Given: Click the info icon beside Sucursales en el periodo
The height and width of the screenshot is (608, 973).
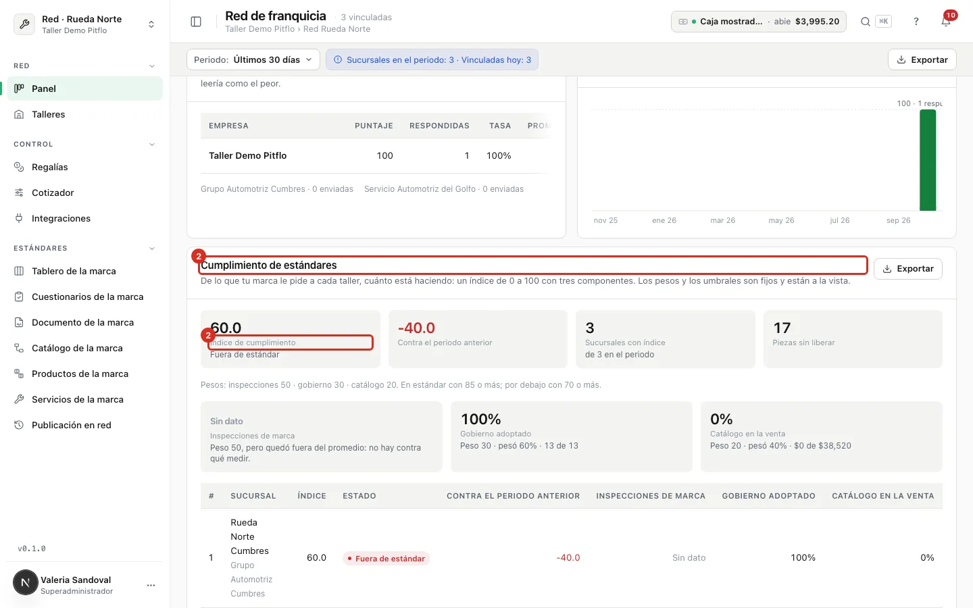Looking at the screenshot, I should click(x=338, y=59).
